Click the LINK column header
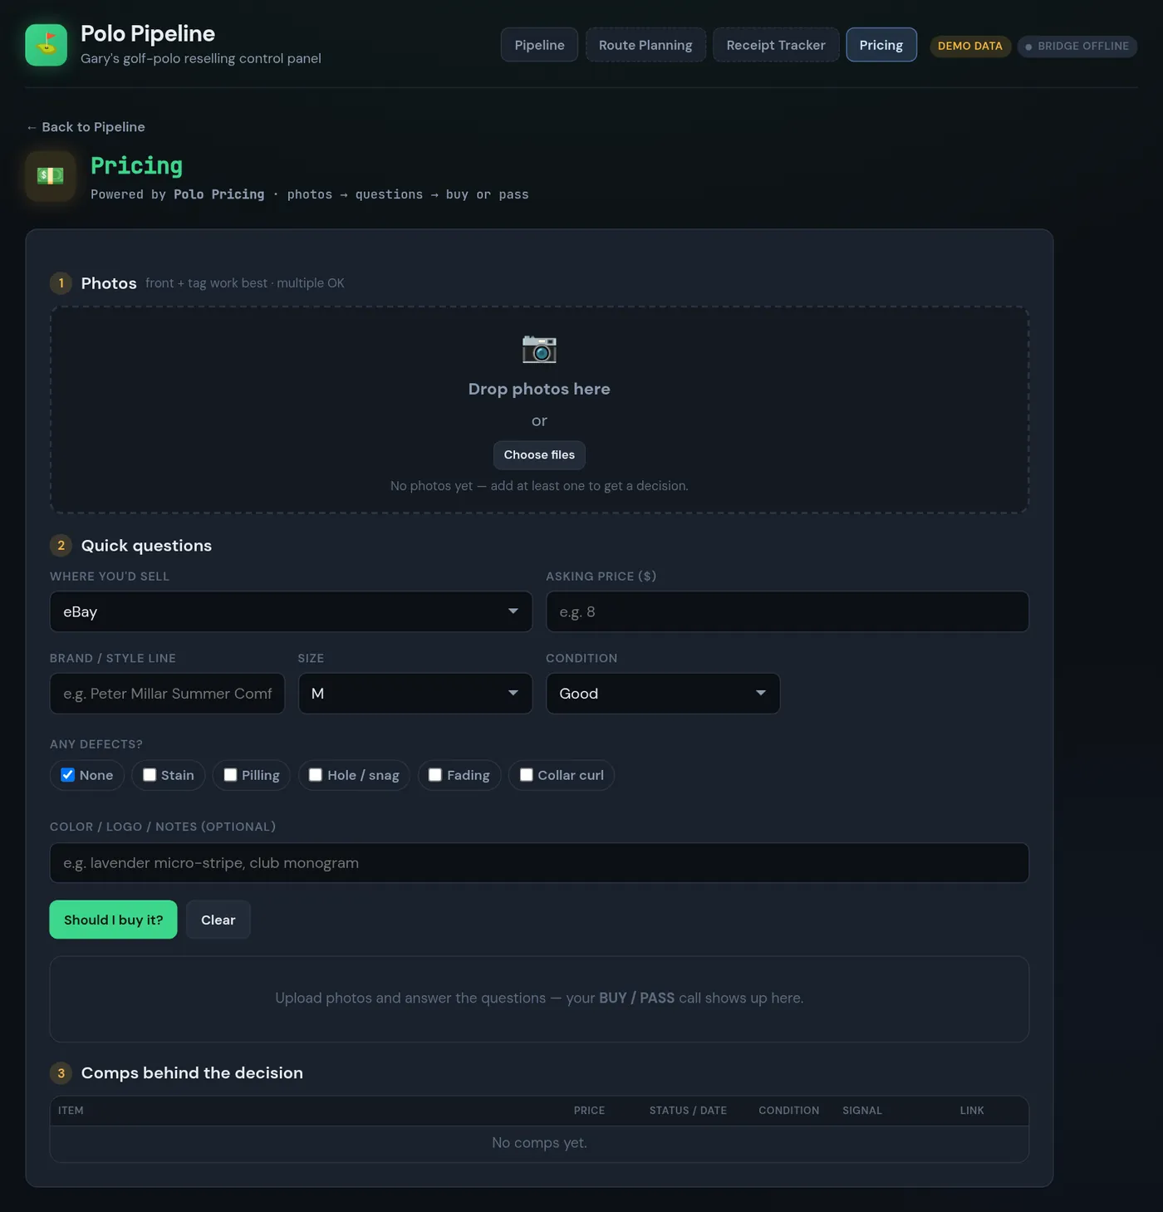 click(972, 1111)
